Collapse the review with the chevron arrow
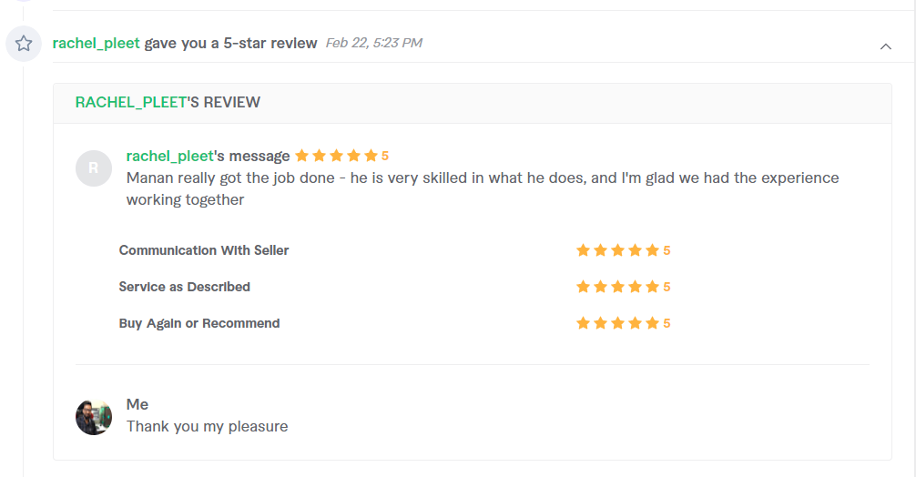Viewport: 916px width, 477px height. click(886, 46)
